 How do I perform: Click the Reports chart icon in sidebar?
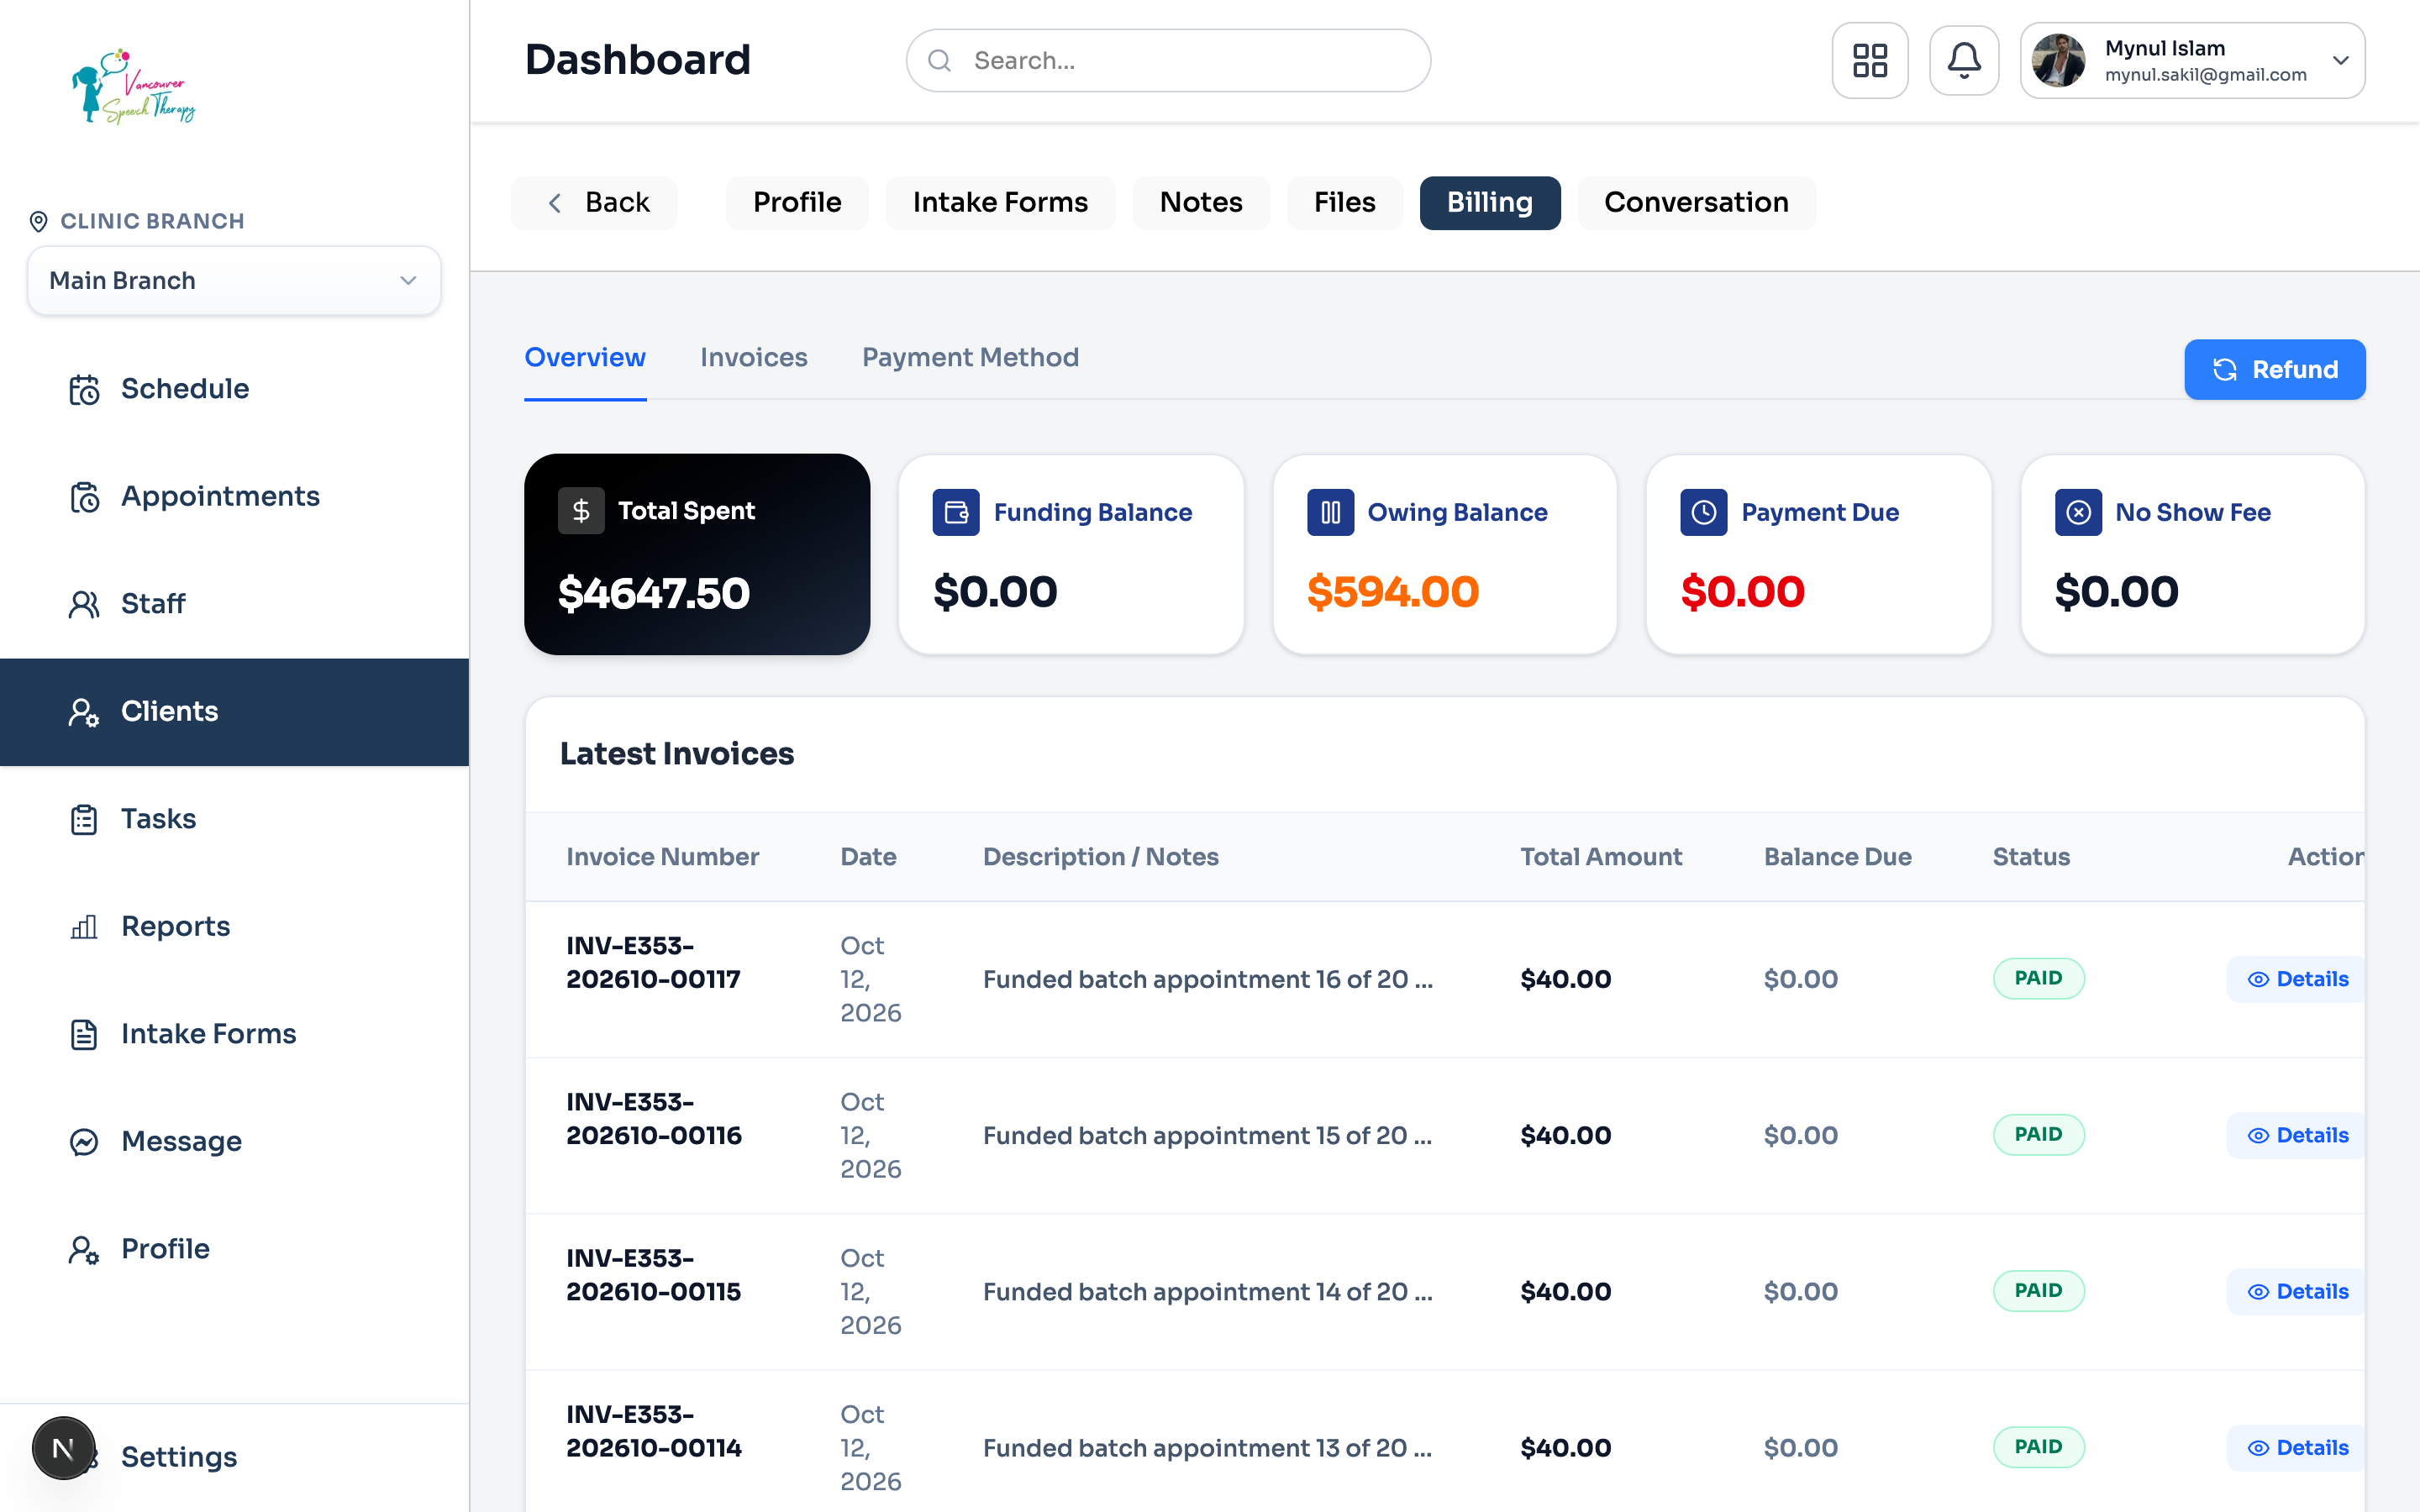click(84, 927)
